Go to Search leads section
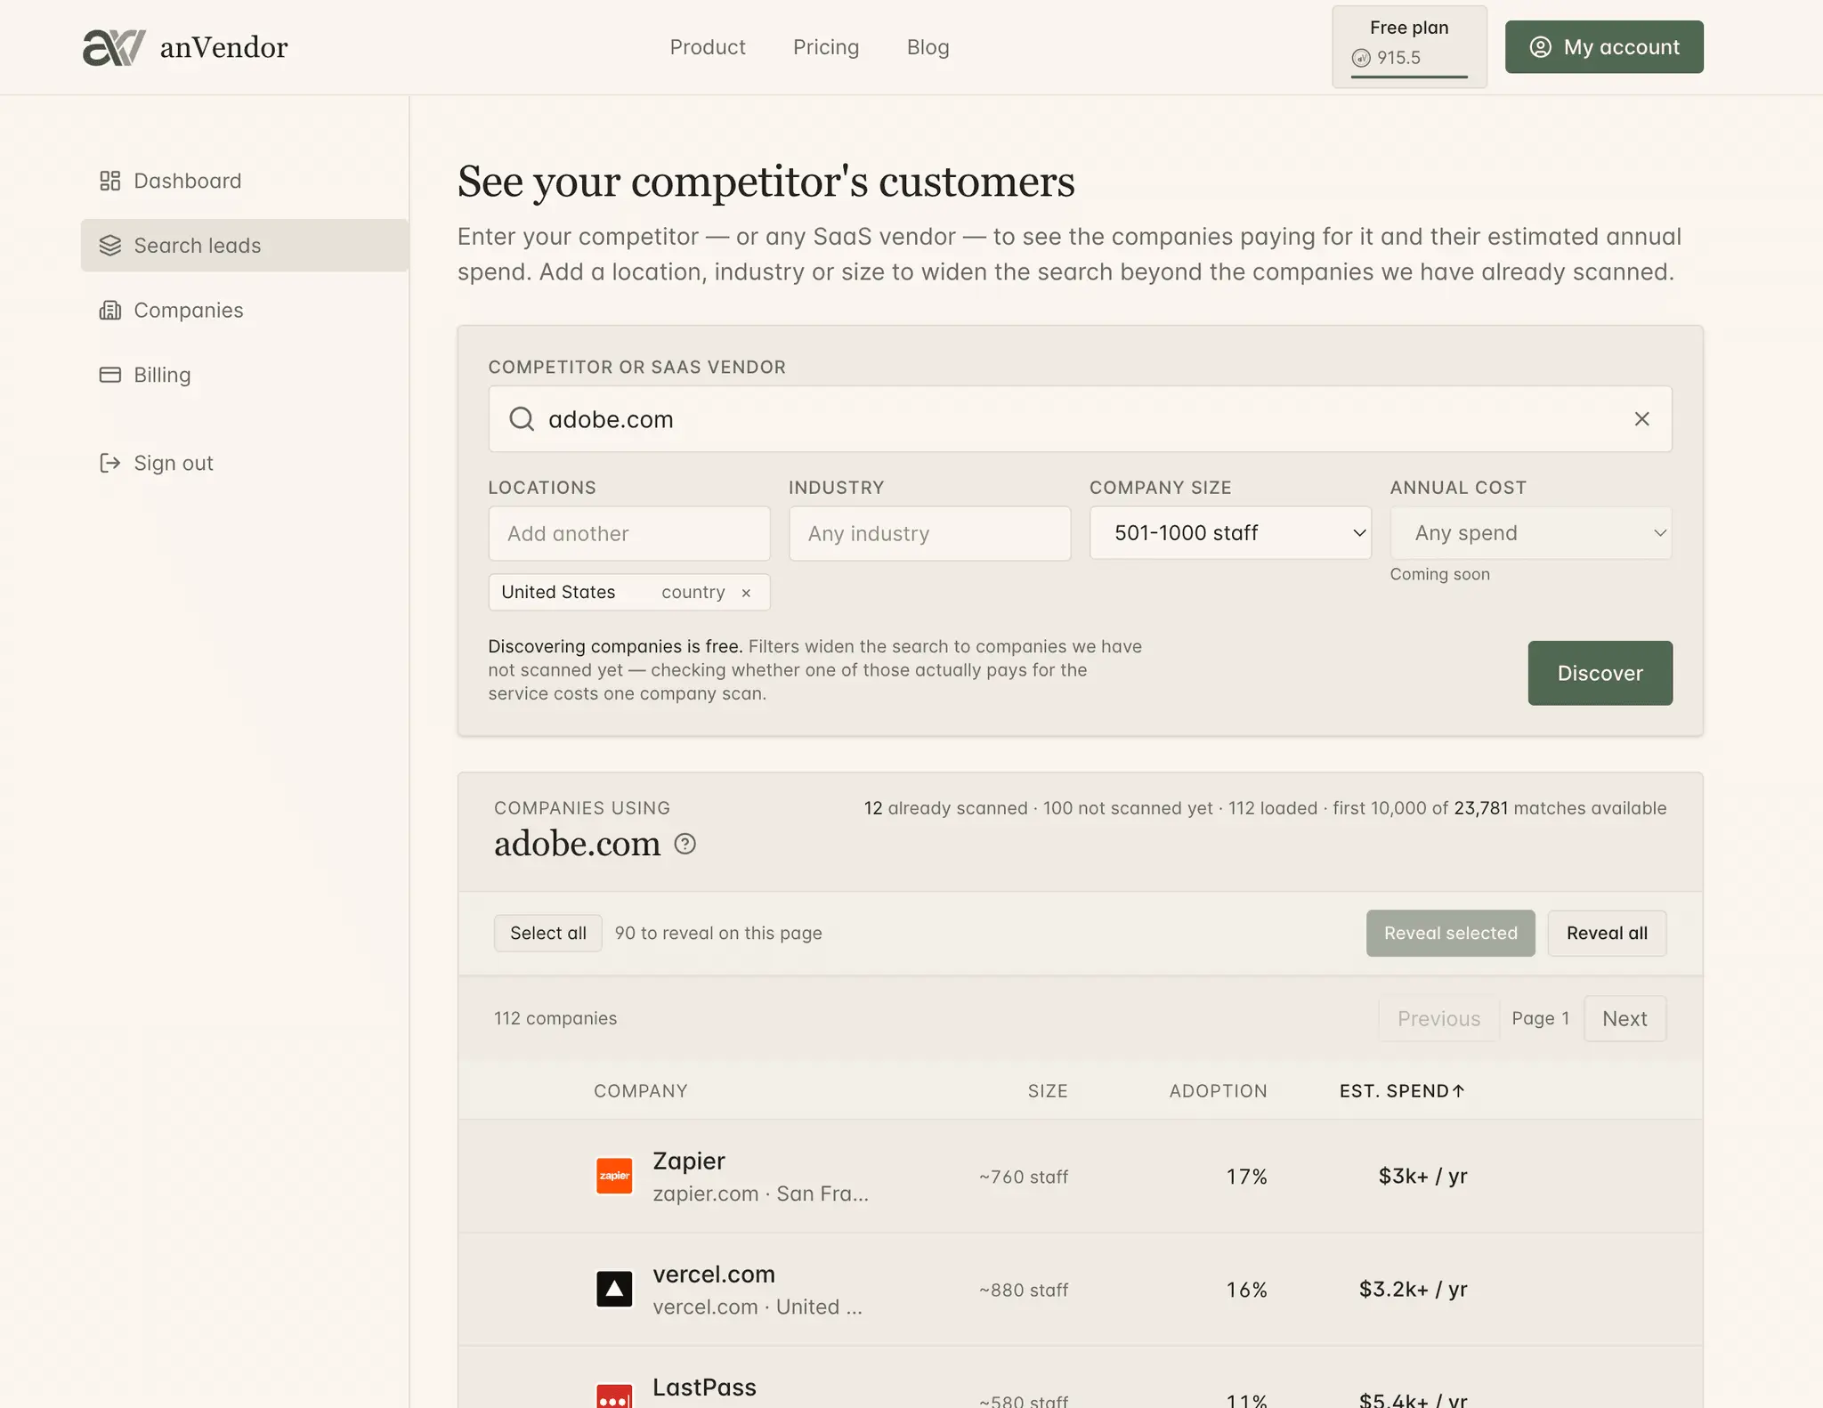 [x=245, y=246]
